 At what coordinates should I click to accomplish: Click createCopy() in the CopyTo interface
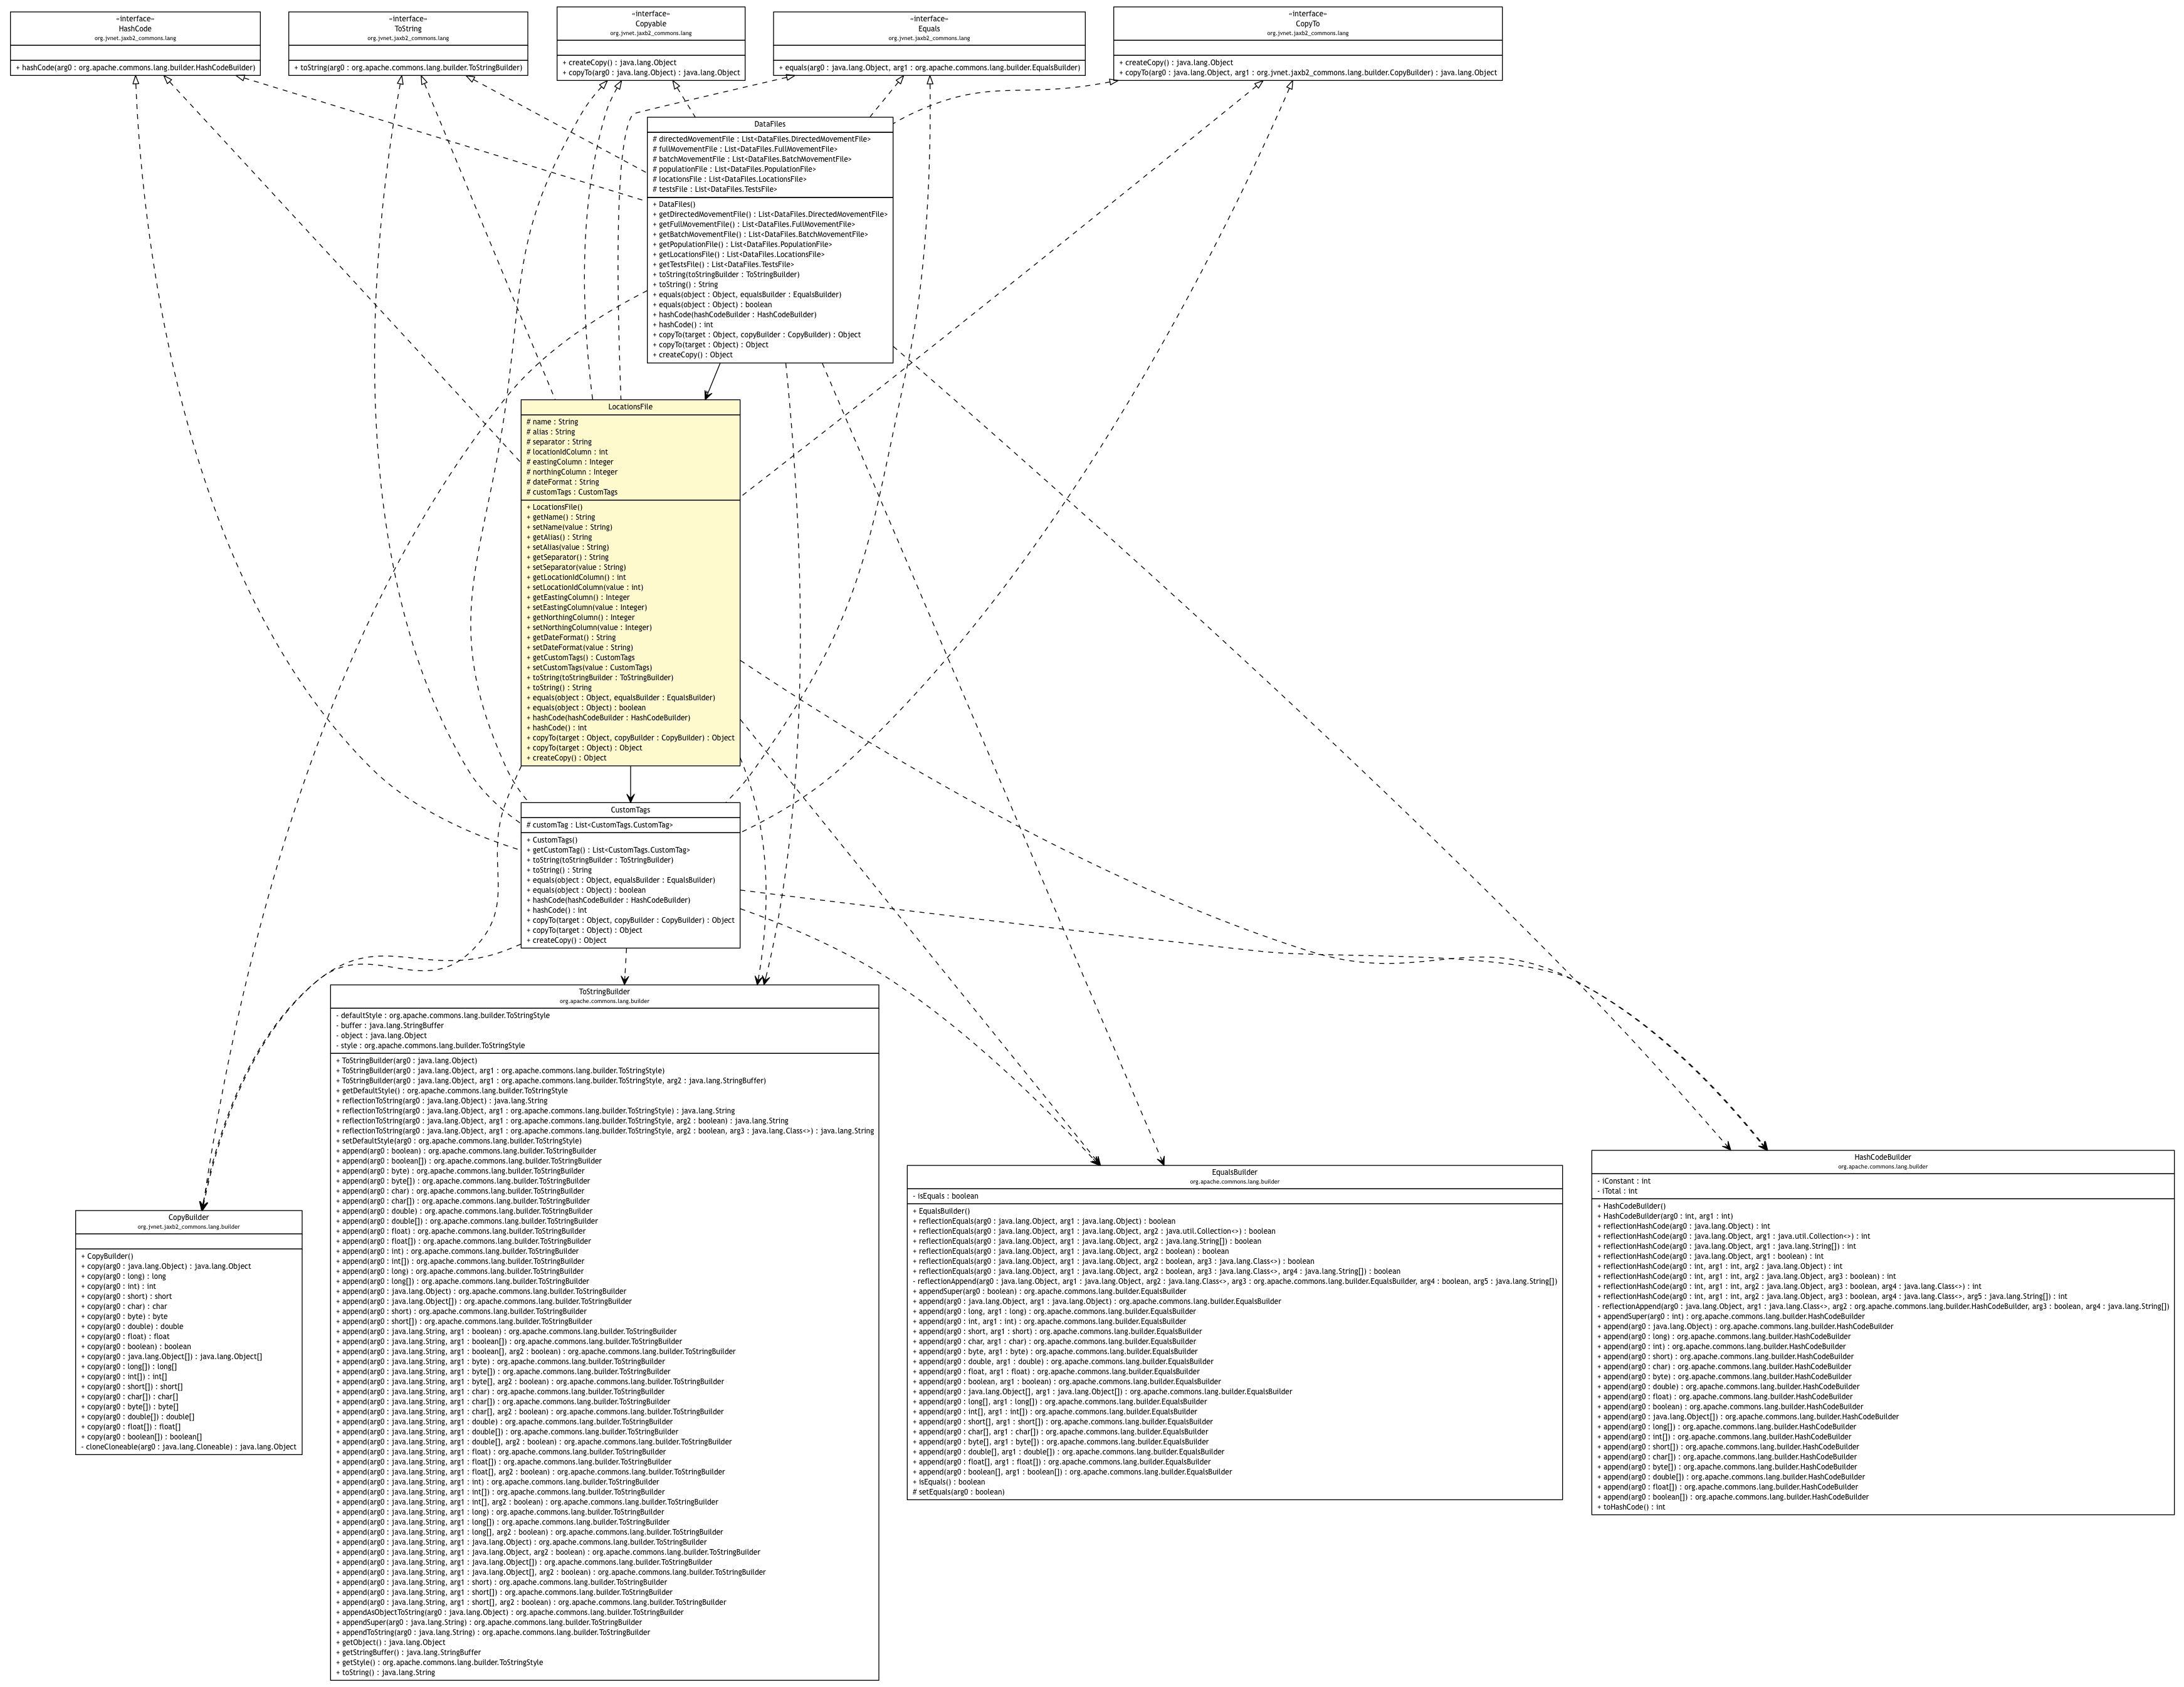click(1176, 63)
